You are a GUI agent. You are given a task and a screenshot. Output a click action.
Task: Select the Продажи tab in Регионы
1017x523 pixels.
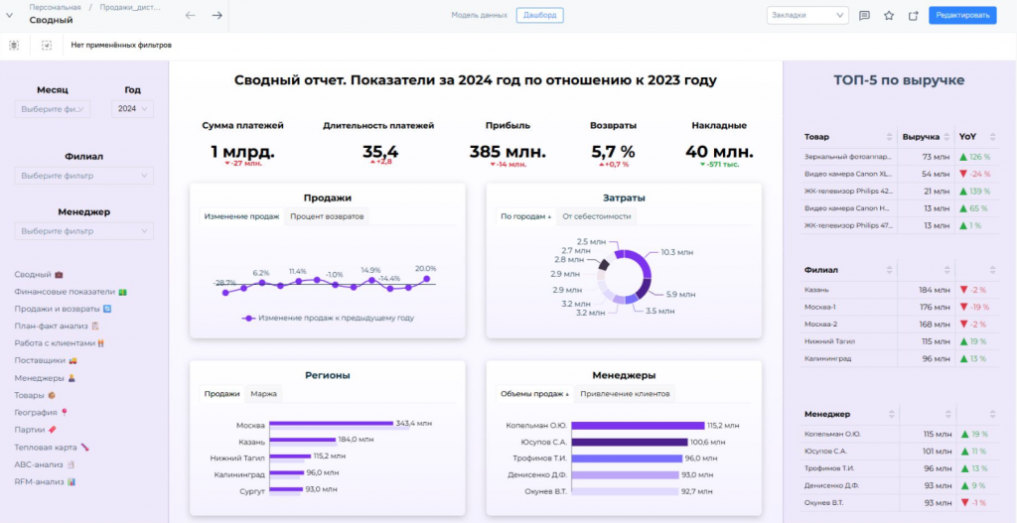pyautogui.click(x=221, y=393)
